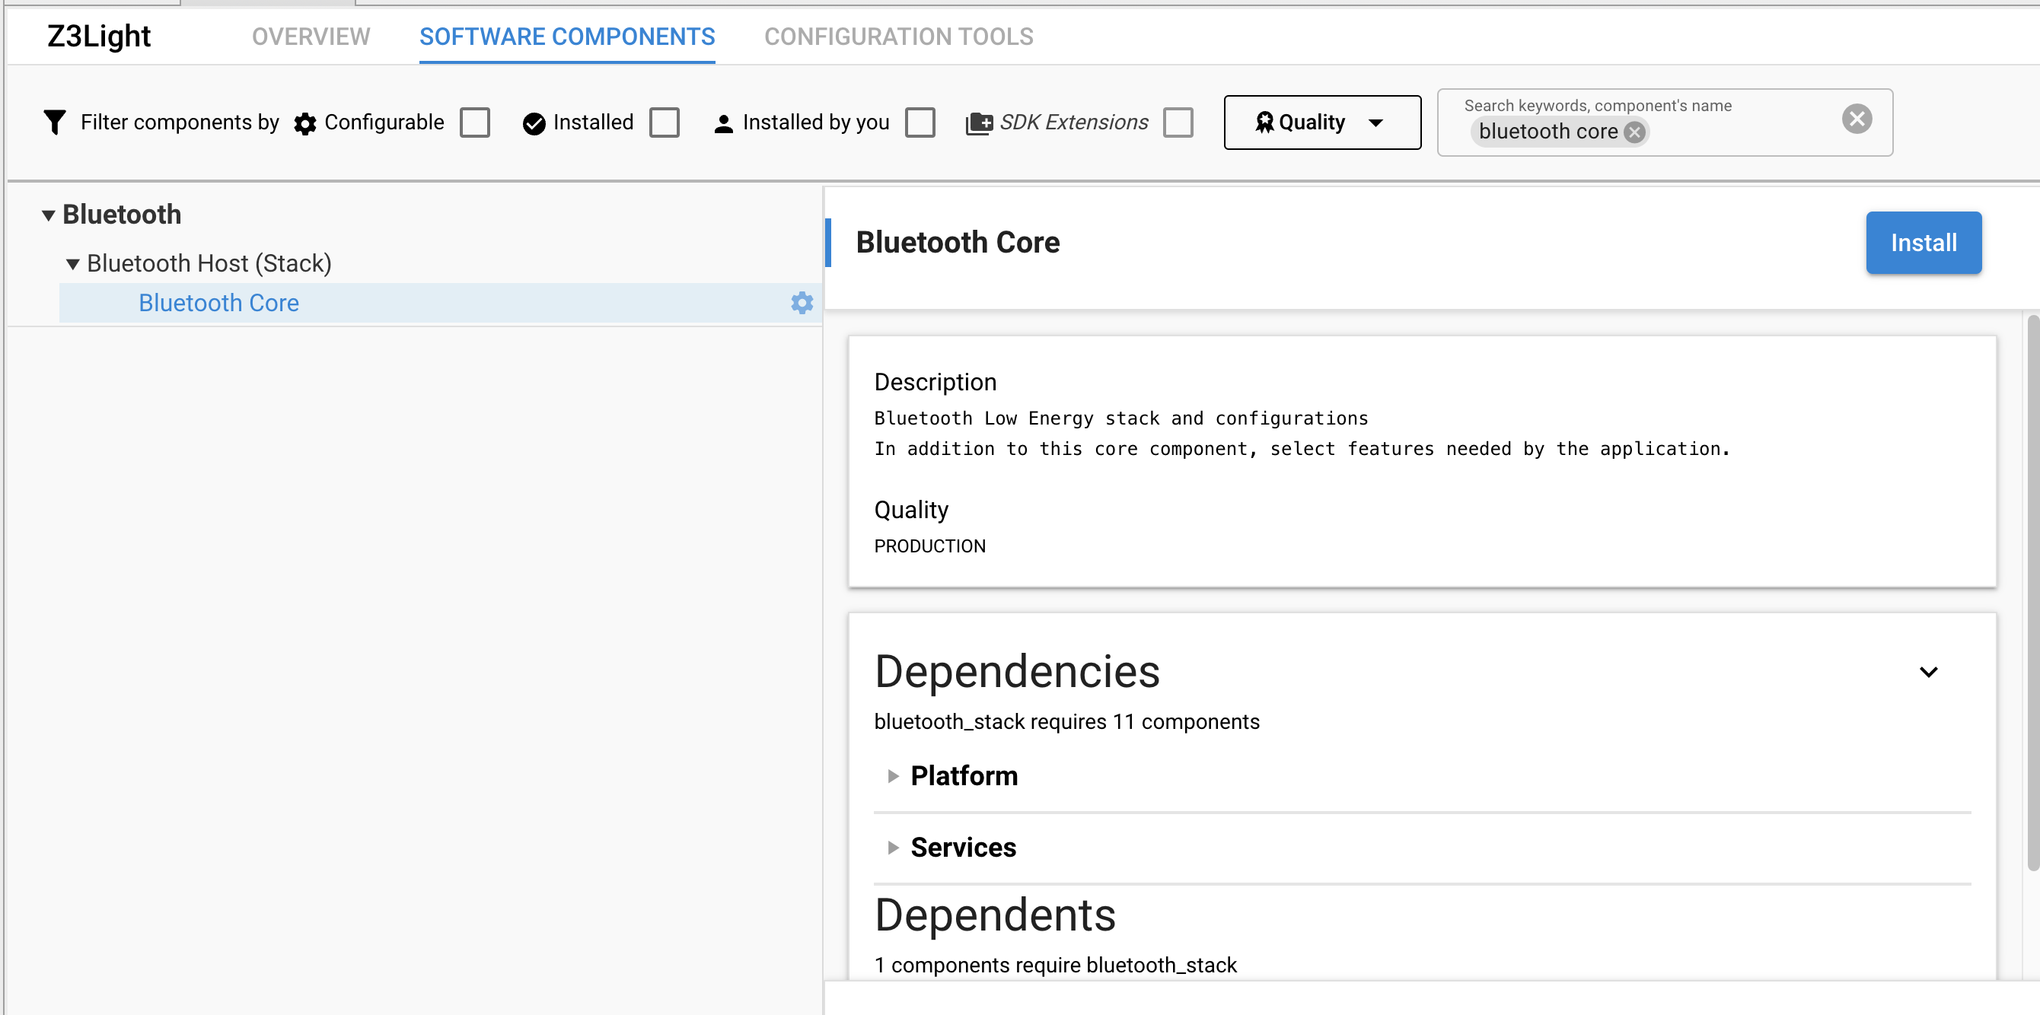This screenshot has width=2040, height=1015.
Task: Clear the search field with X button
Action: (x=1857, y=119)
